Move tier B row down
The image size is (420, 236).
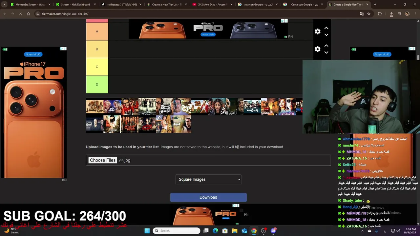326,52
